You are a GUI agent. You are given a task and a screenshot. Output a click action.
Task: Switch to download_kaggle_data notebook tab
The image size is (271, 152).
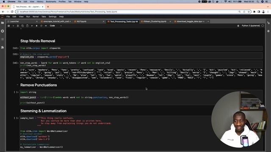click(189, 22)
